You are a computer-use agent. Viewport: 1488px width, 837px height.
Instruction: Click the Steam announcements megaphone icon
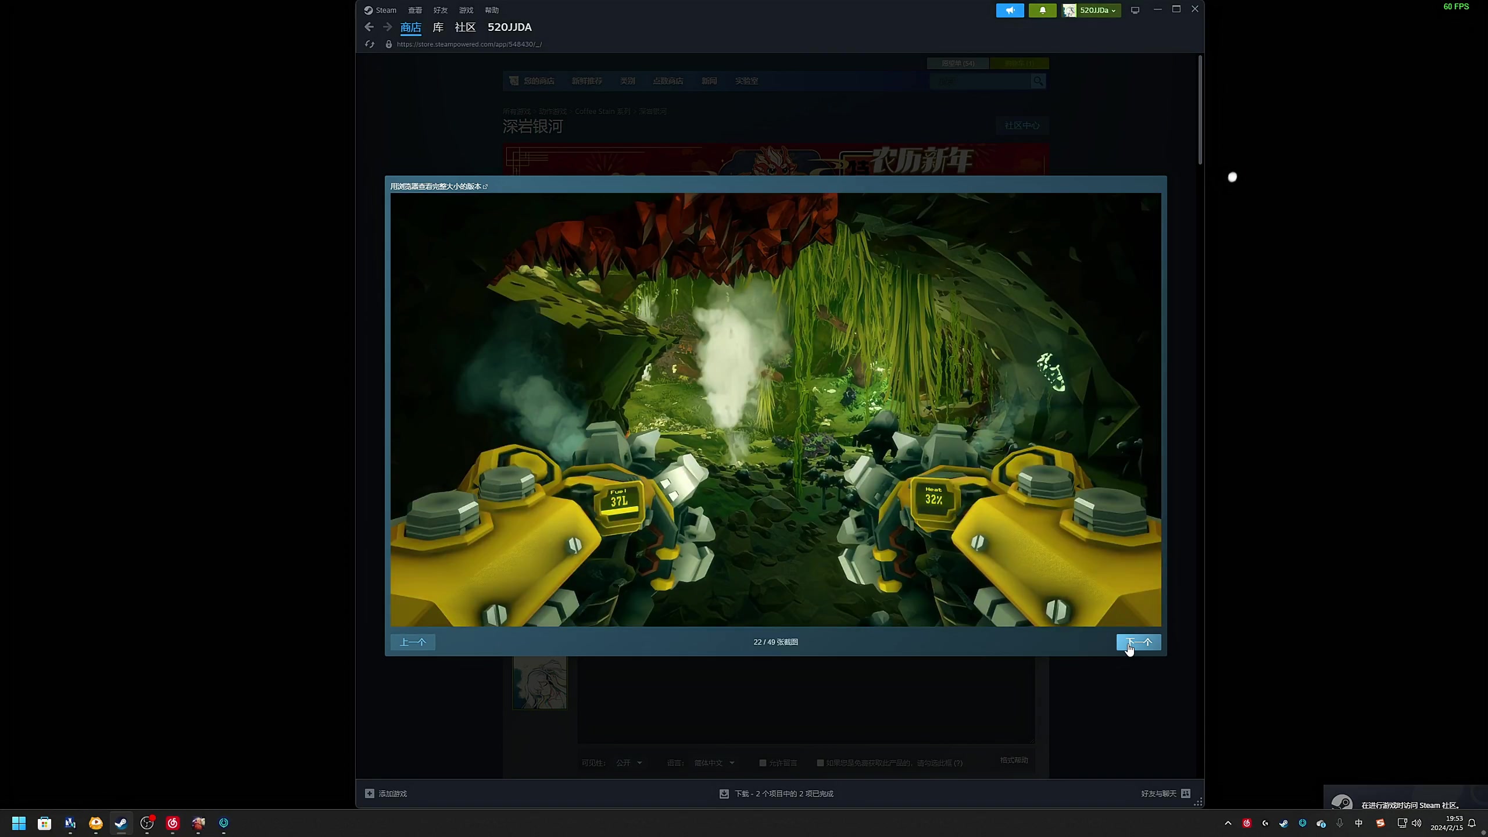tap(1010, 10)
